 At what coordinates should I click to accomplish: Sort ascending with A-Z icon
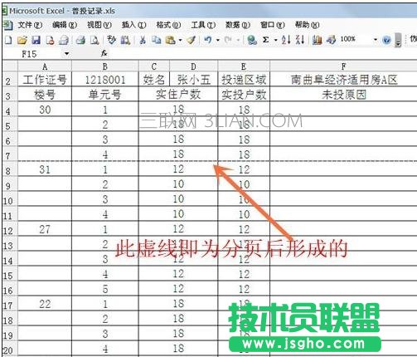[286, 40]
